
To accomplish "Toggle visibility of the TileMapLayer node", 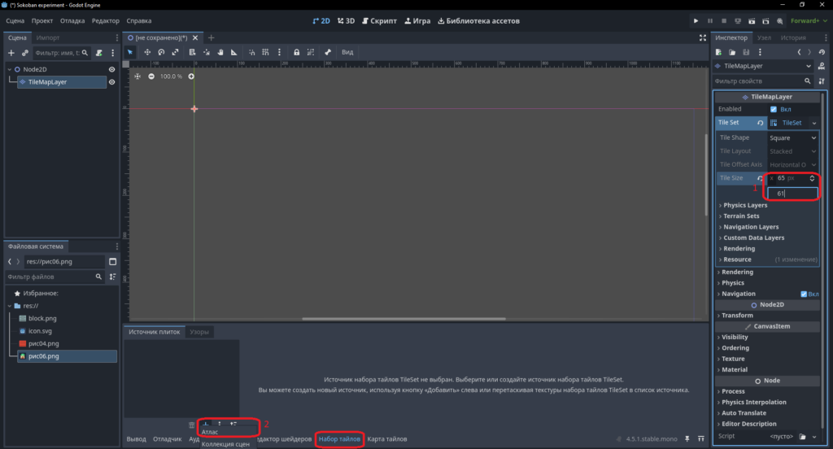I will coord(111,82).
